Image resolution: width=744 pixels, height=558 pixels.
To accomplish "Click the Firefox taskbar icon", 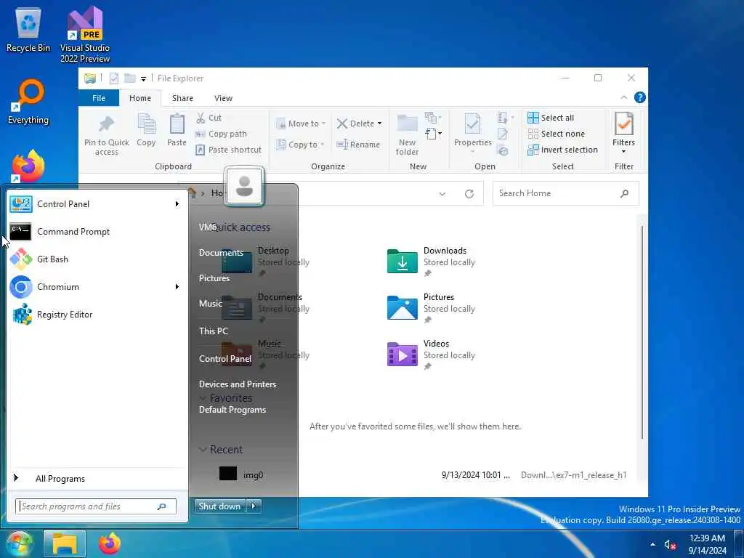I will (x=110, y=543).
